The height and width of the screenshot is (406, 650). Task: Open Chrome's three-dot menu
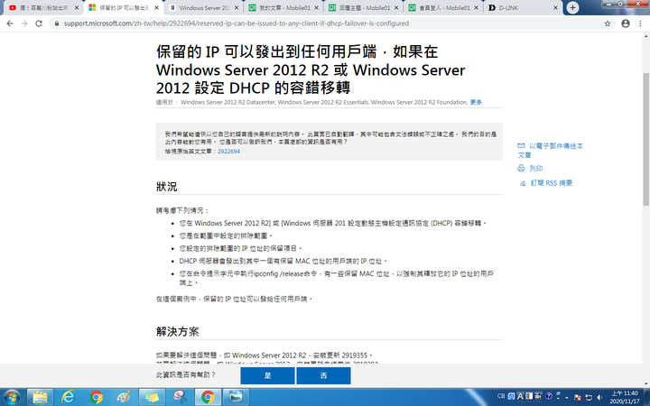[x=640, y=23]
